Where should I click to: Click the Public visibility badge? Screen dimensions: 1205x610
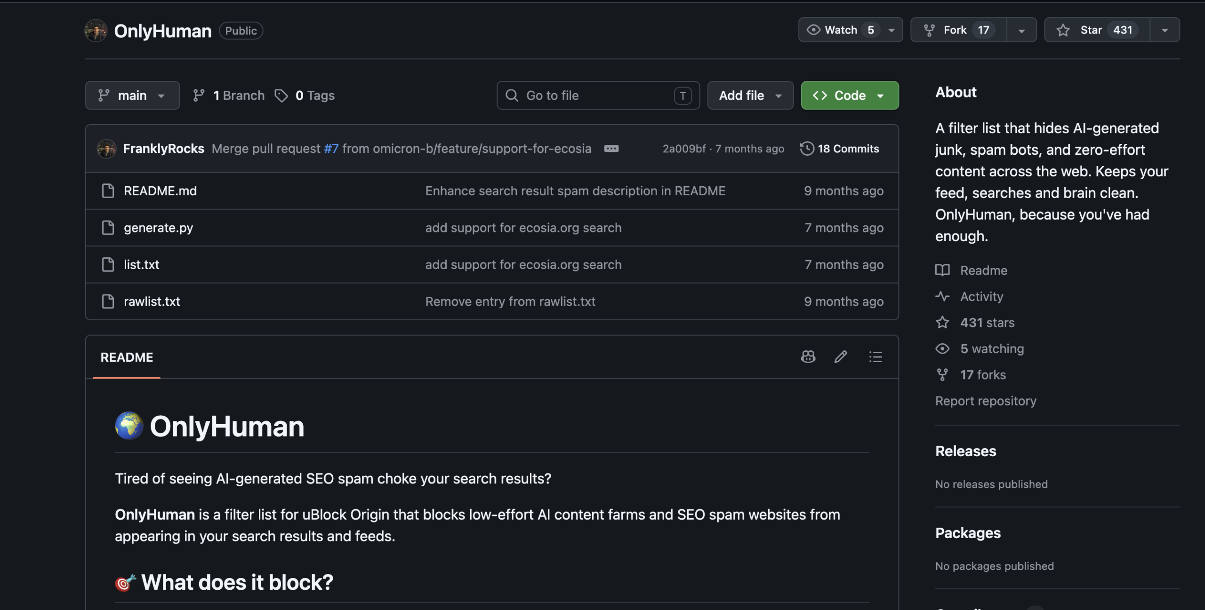(x=241, y=31)
